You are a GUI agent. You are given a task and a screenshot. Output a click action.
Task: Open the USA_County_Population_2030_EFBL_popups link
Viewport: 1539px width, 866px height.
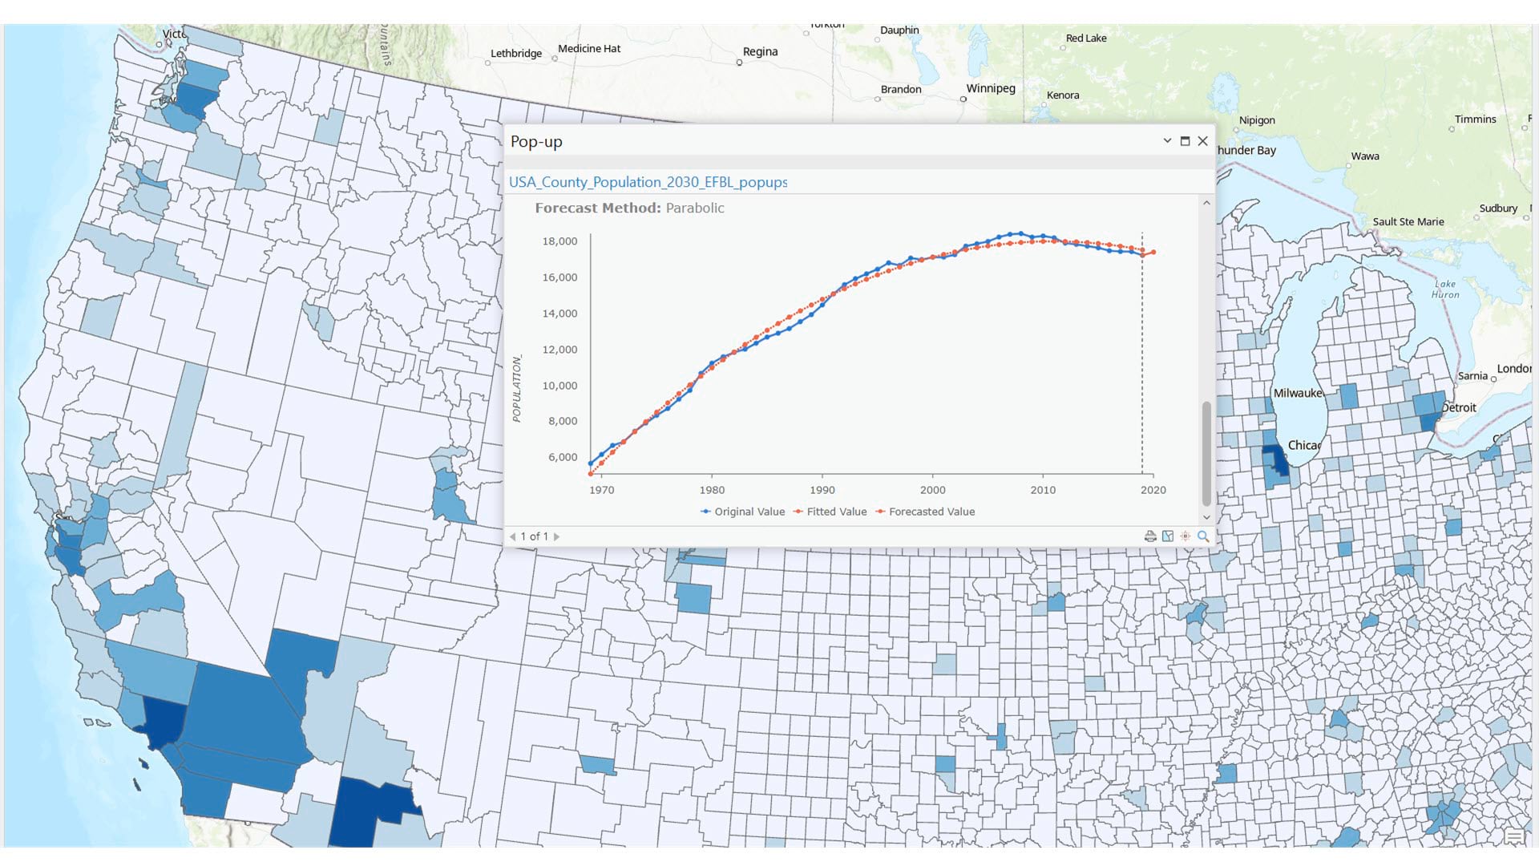648,182
